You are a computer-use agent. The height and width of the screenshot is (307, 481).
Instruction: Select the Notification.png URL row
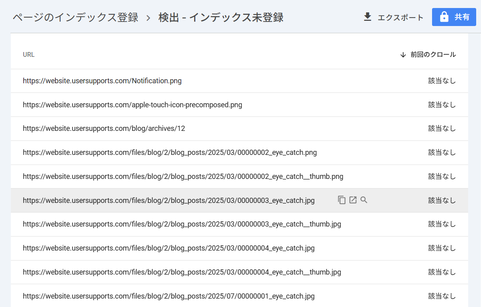pos(102,81)
